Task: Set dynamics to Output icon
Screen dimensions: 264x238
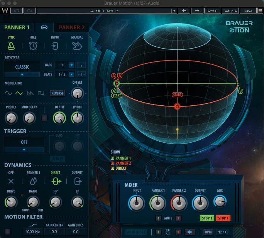Action: pyautogui.click(x=78, y=181)
